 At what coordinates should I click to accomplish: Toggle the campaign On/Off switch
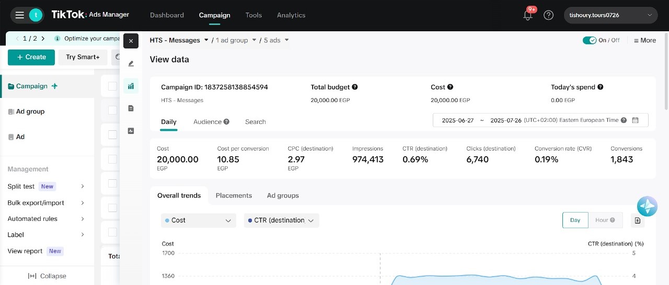(590, 40)
